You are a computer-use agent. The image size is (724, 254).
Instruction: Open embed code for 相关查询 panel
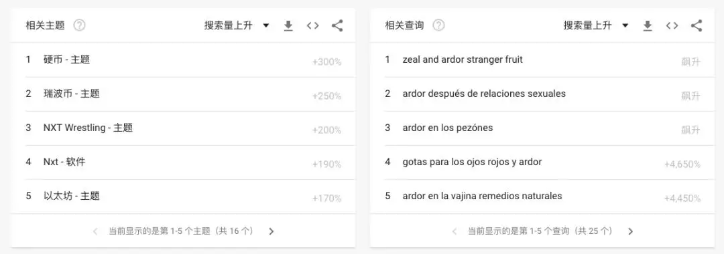(x=672, y=26)
